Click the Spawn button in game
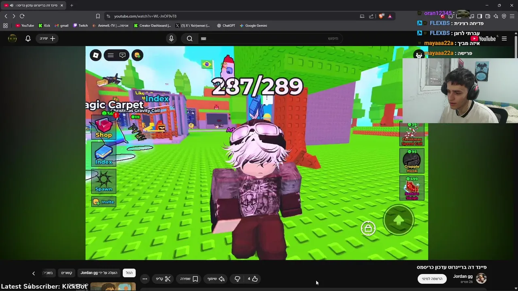The width and height of the screenshot is (518, 291). pyautogui.click(x=104, y=181)
